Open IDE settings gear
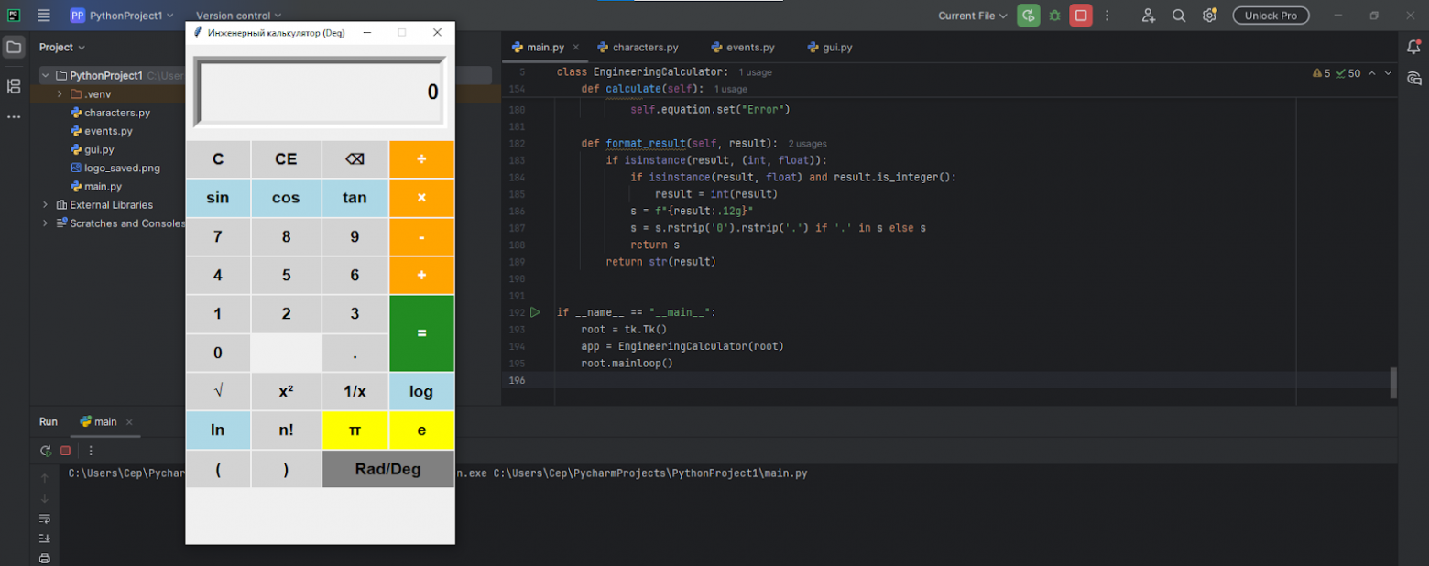 [x=1209, y=16]
